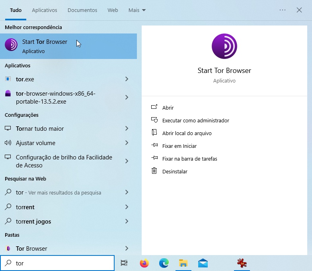Click magnifier icon beside torrent suggestion
Viewport: 312px width, 271px height.
click(x=8, y=207)
